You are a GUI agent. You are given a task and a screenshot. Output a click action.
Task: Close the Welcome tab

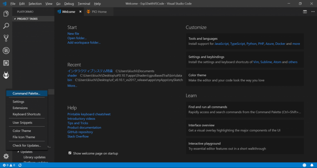[x=80, y=12]
